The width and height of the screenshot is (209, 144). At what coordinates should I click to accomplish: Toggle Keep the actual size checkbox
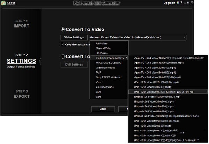pyautogui.click(x=62, y=44)
